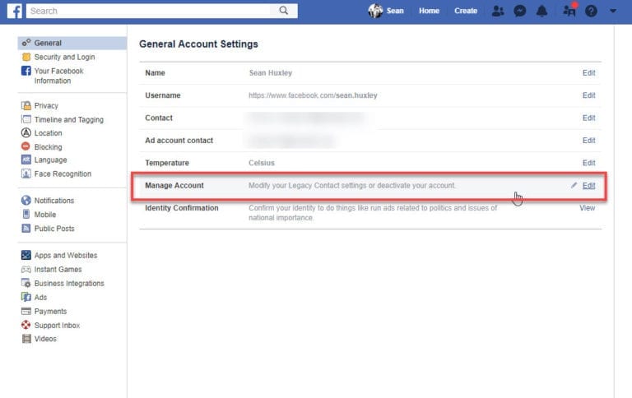Click the red Blocking icon
This screenshot has width=632, height=398.
pos(26,146)
